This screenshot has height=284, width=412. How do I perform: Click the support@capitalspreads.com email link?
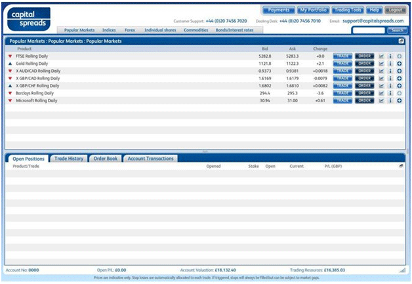(373, 21)
